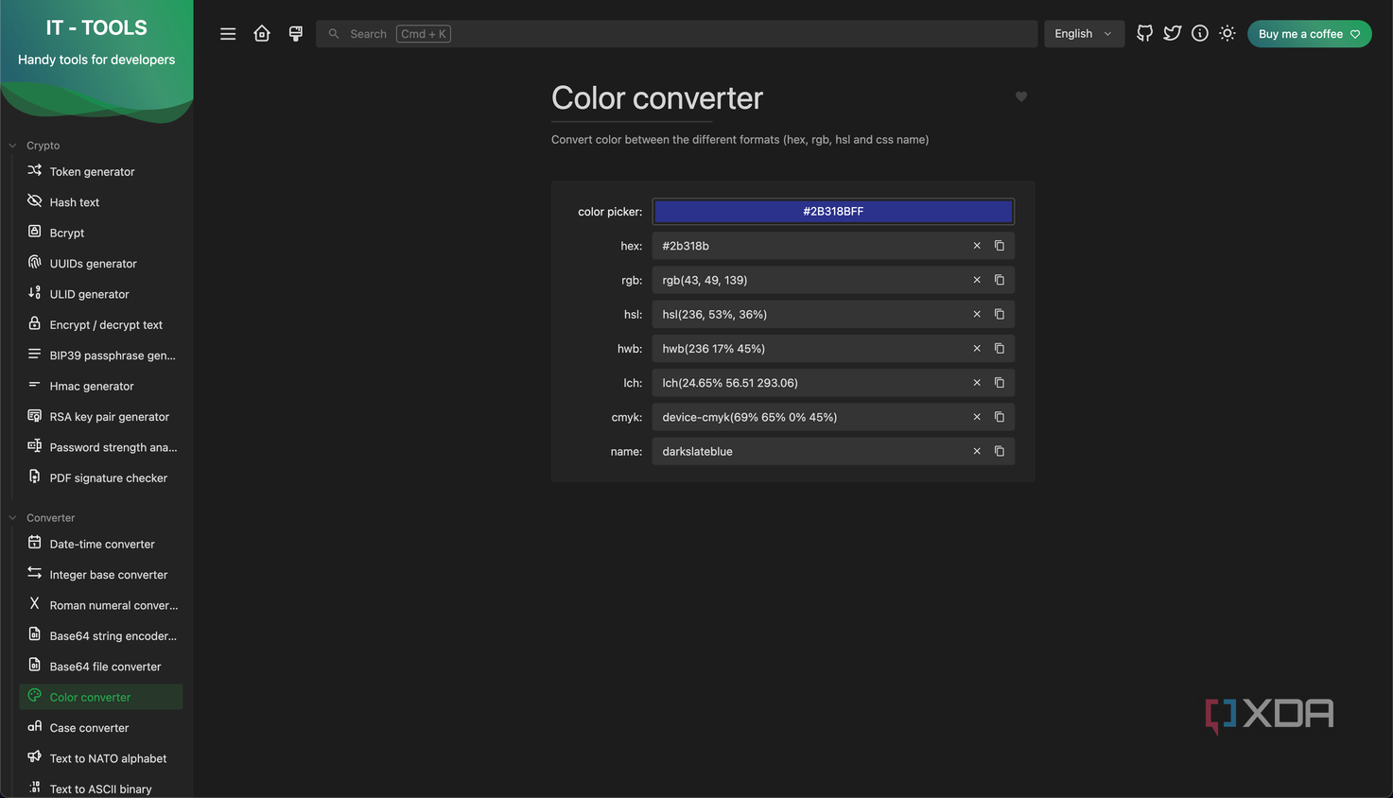1393x798 pixels.
Task: Open the UI library paintbrush icon
Action: point(296,34)
